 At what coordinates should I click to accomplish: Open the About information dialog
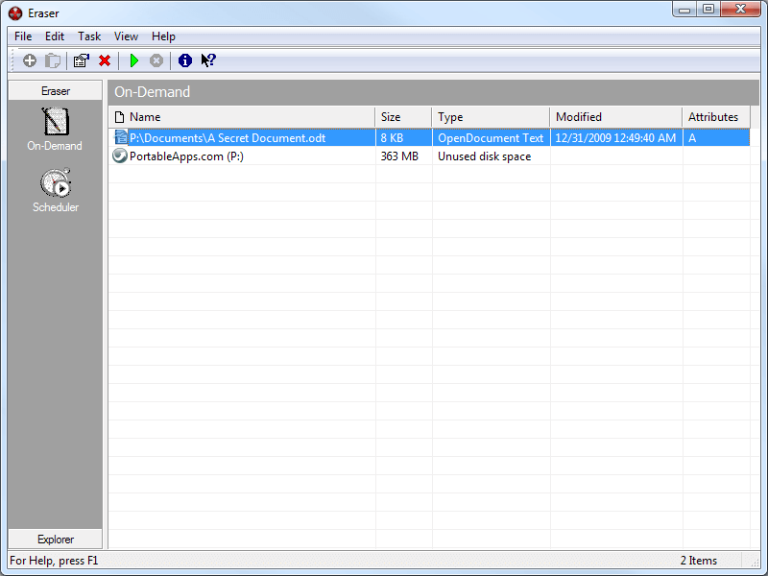pyautogui.click(x=184, y=60)
